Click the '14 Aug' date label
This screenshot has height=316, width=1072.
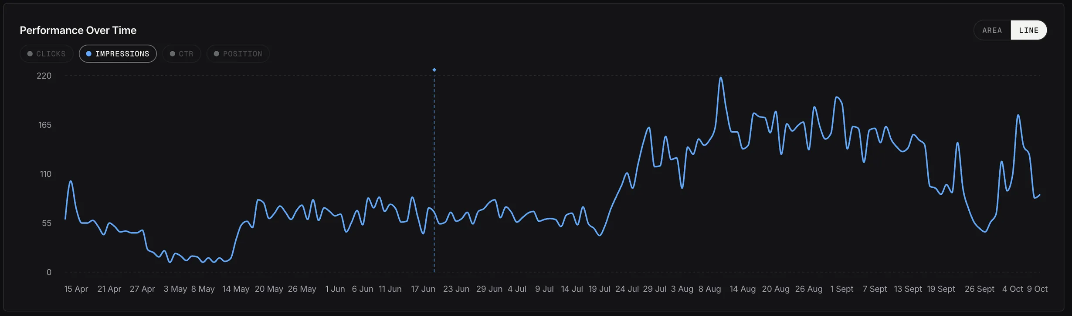[x=743, y=289]
